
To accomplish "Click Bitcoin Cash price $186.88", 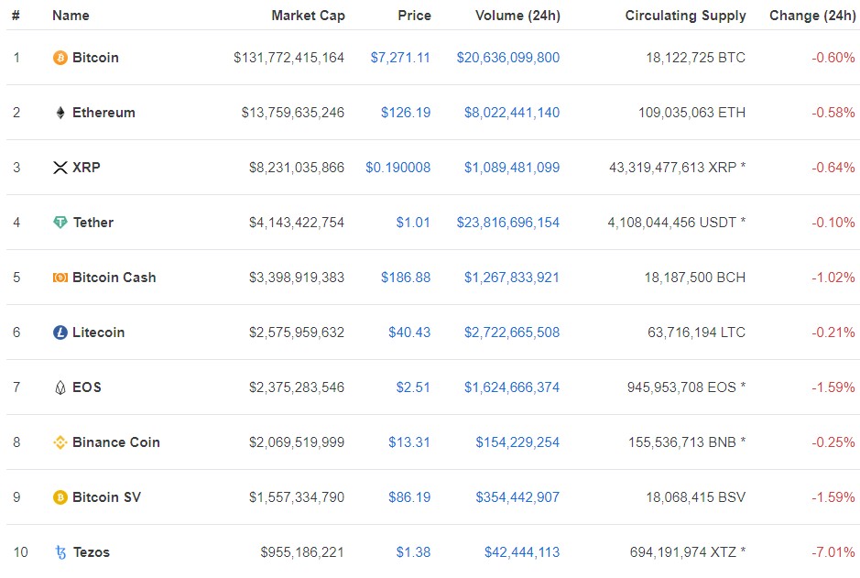I will 406,278.
